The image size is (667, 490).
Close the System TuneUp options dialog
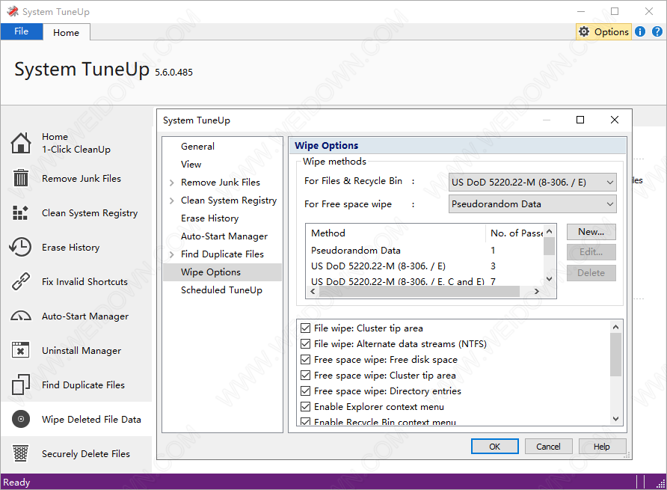click(614, 120)
